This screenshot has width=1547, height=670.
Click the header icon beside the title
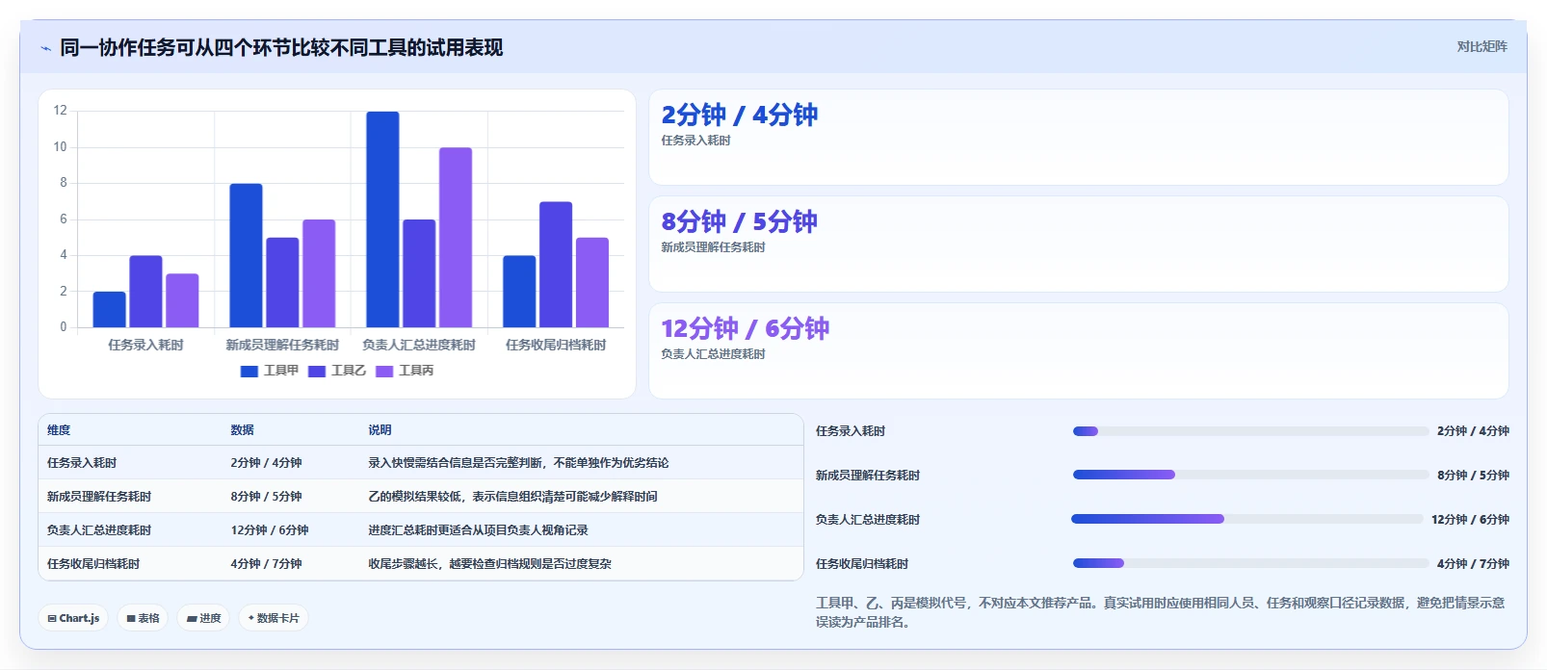pyautogui.click(x=45, y=48)
